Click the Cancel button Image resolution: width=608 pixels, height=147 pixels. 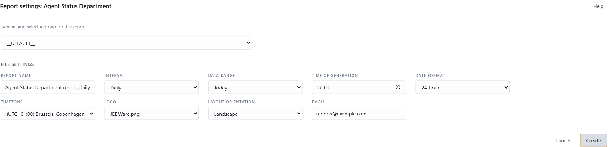(563, 140)
